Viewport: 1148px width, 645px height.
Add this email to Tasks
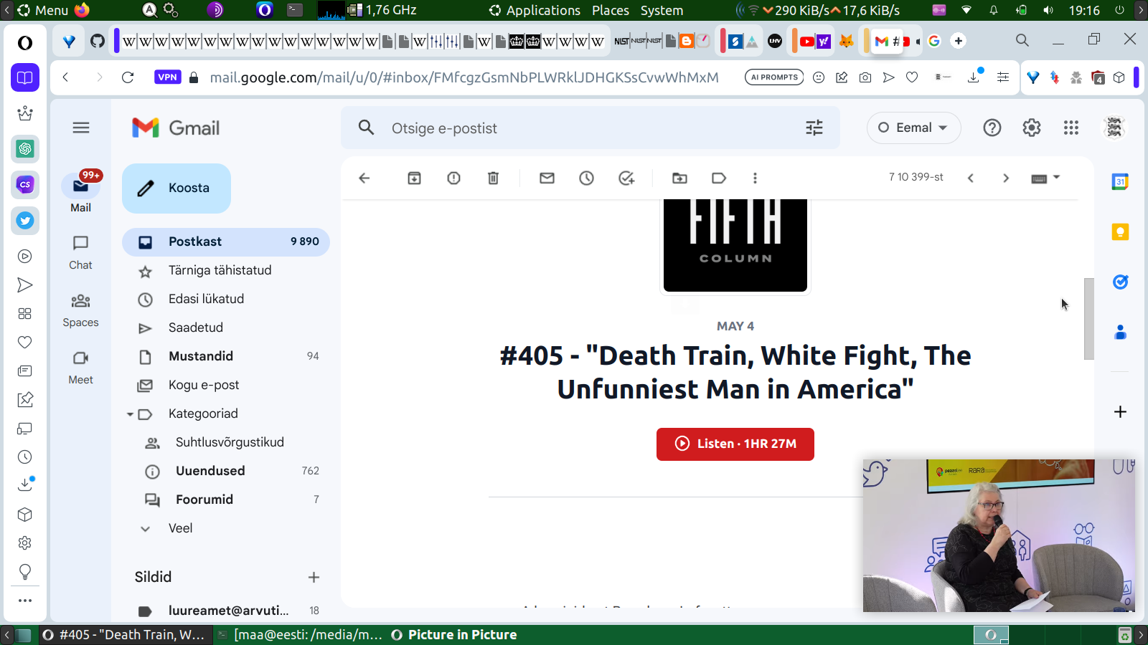click(626, 178)
